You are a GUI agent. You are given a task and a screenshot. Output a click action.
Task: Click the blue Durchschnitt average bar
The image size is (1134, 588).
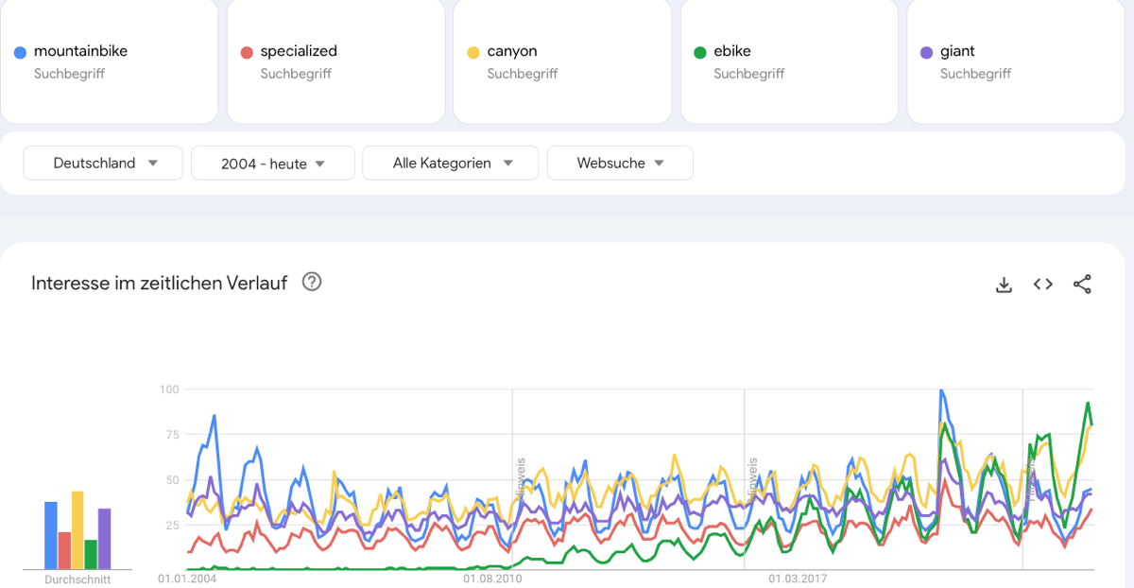[51, 535]
